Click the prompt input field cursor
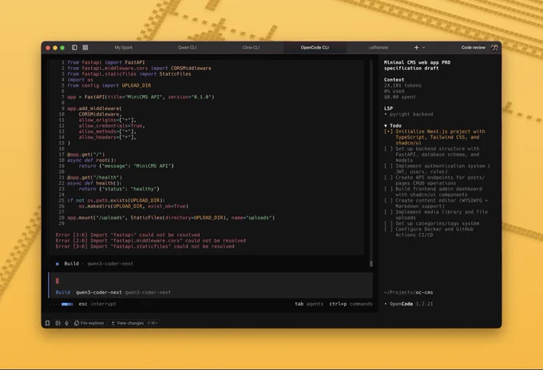Screen dimensions: 543x370 click(57, 281)
